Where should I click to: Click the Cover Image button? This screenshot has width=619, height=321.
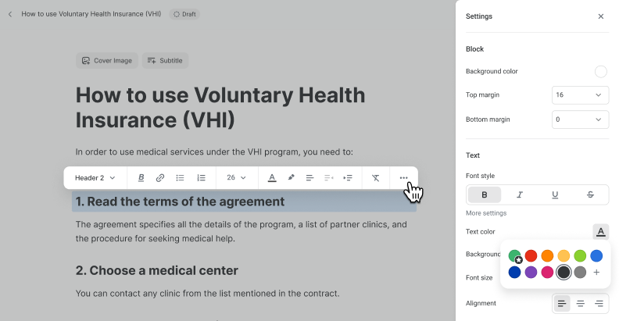tap(107, 61)
